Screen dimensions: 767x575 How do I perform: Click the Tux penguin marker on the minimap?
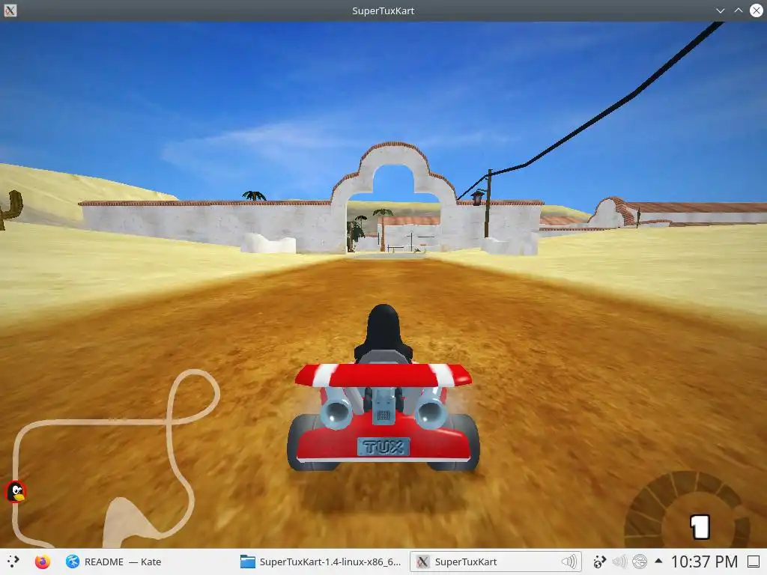pyautogui.click(x=16, y=491)
